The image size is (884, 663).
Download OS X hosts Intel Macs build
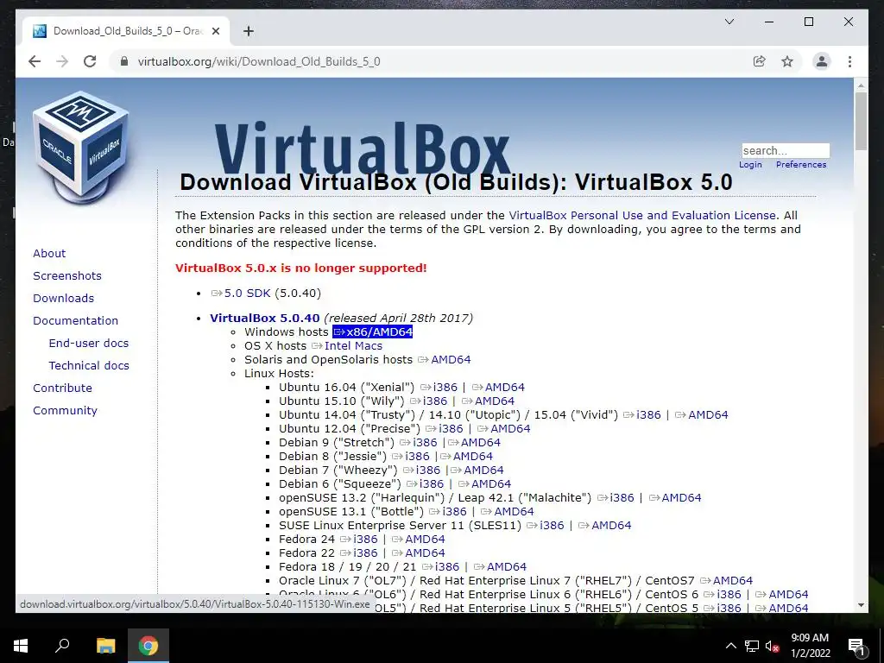[347, 345]
